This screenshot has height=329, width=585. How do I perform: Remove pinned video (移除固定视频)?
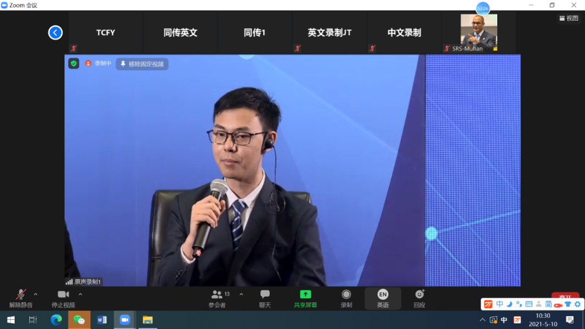pyautogui.click(x=142, y=64)
